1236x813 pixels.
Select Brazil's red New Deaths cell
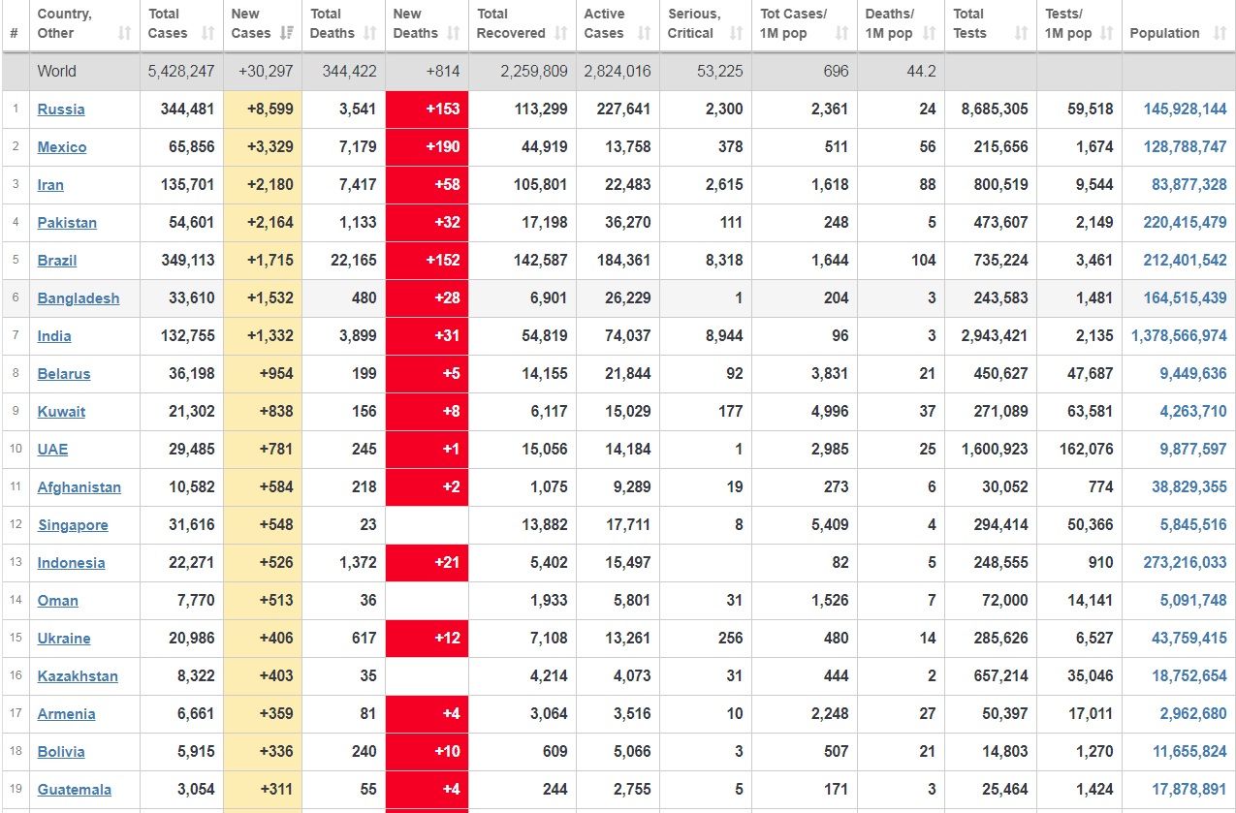(427, 261)
